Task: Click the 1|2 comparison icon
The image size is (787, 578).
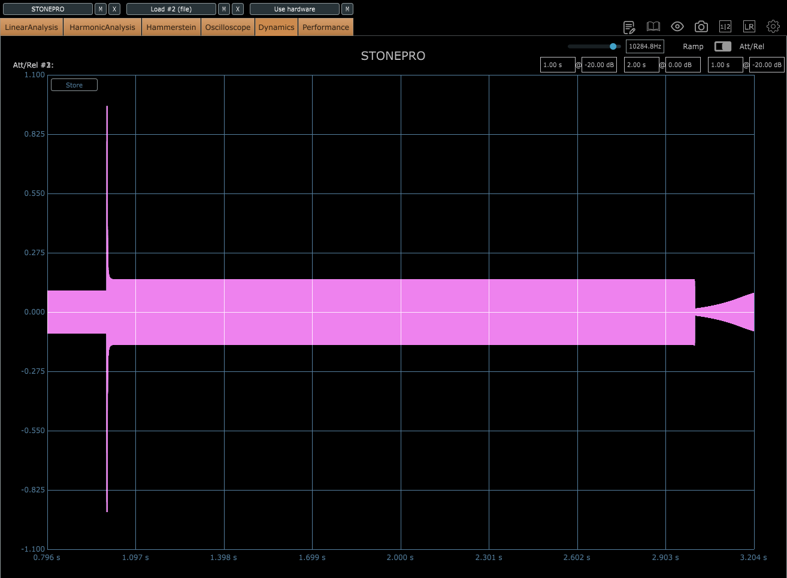Action: 725,27
